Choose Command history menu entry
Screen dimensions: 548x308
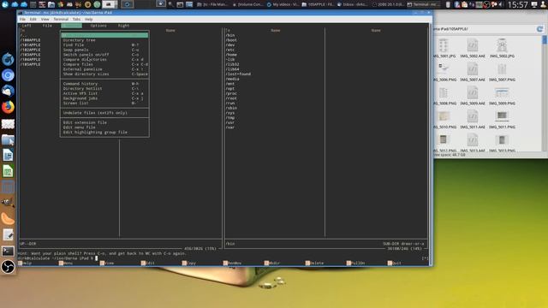pyautogui.click(x=104, y=84)
